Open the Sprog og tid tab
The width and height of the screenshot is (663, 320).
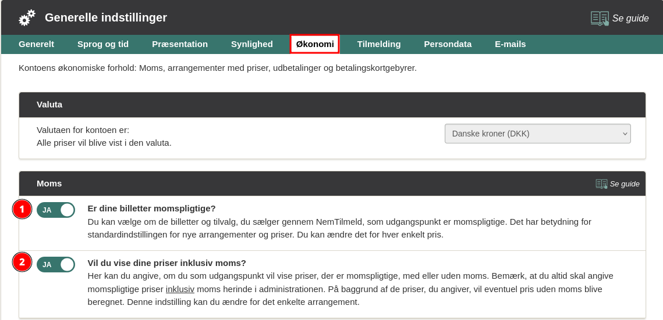[x=103, y=44]
